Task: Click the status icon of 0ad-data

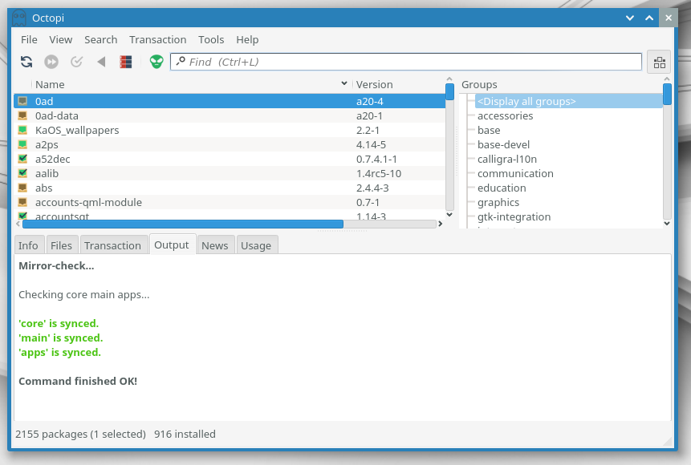Action: [x=22, y=115]
